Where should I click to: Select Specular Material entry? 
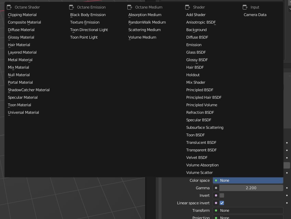(23, 97)
